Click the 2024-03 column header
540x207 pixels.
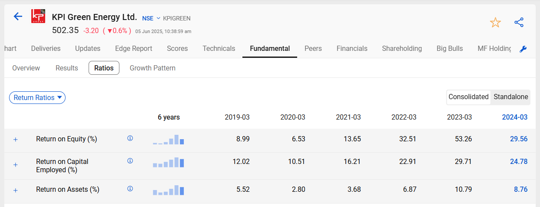click(x=515, y=117)
